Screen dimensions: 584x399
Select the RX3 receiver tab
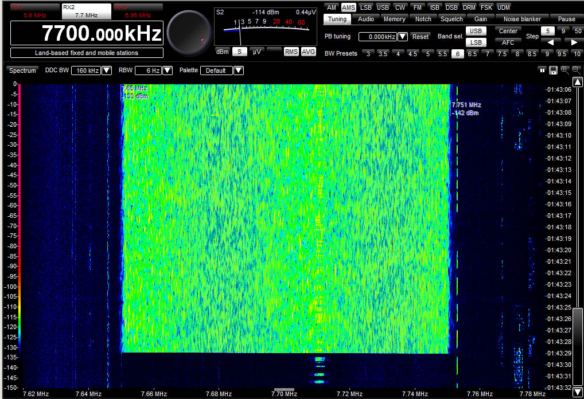(138, 11)
